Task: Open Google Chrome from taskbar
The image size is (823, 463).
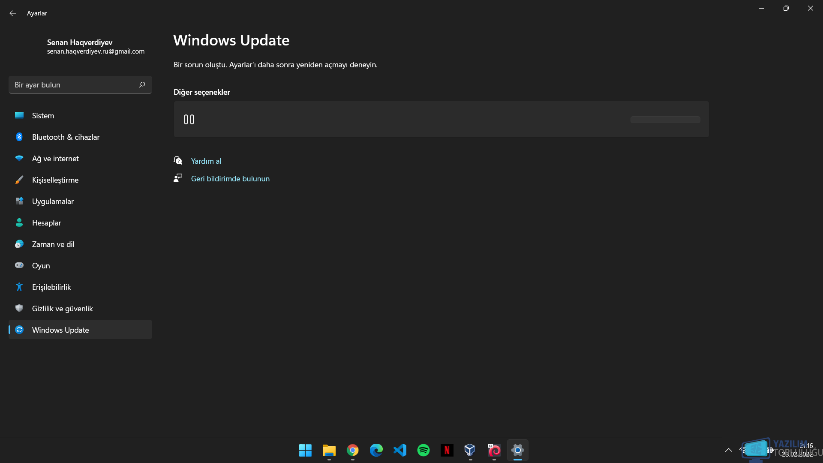Action: 352,450
